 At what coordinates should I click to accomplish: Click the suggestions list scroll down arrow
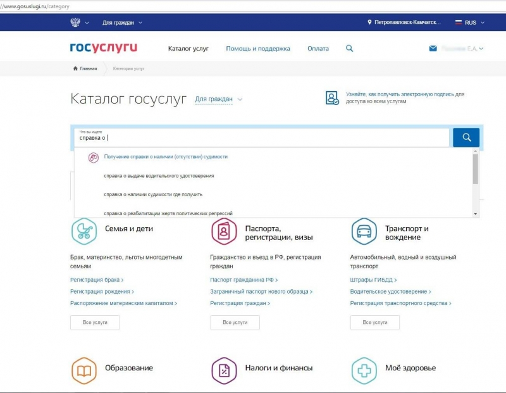pyautogui.click(x=476, y=214)
